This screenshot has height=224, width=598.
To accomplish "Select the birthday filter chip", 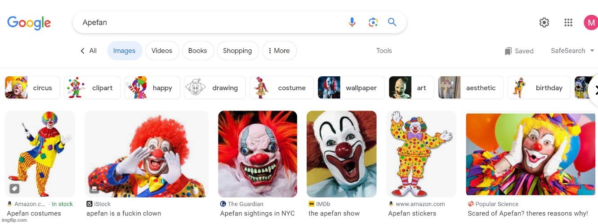I will (539, 88).
